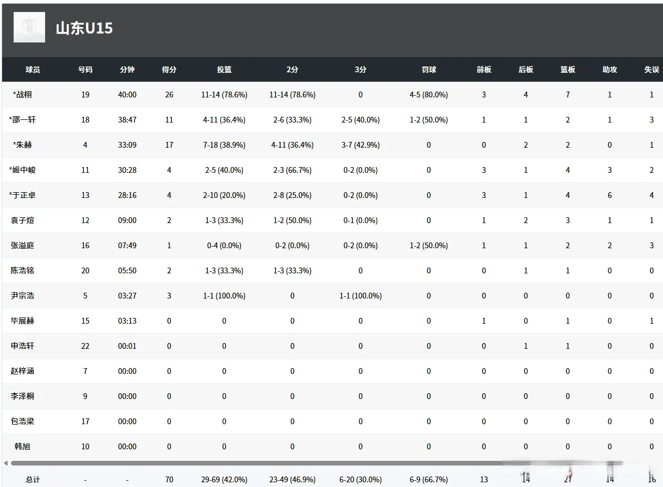Click the 分钟 column header
Viewport: 663px width, 487px height.
127,70
